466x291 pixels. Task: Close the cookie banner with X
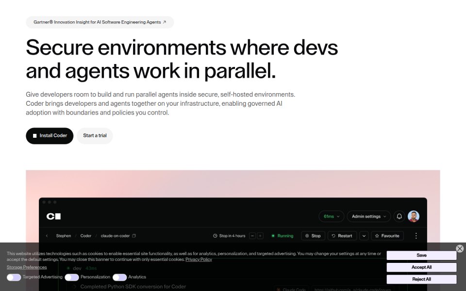(x=460, y=248)
